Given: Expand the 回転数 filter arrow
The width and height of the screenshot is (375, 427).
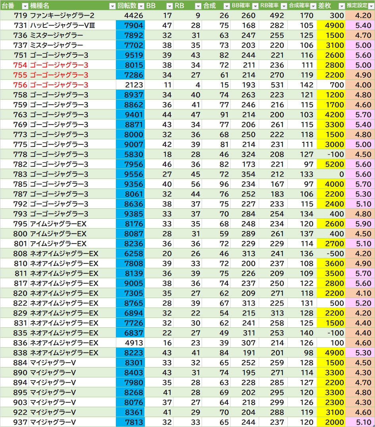Looking at the screenshot, I should tap(141, 6).
